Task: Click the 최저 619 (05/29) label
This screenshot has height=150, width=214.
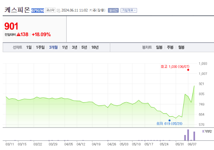Action: coord(169,124)
